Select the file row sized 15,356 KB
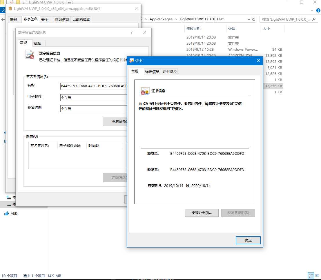321x280 pixels. coord(273,86)
